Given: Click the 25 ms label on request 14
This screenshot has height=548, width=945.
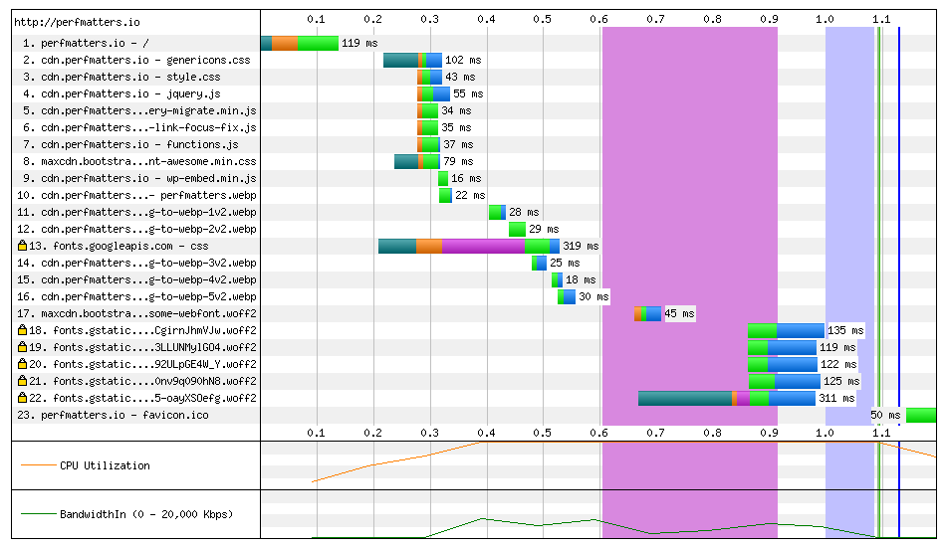Looking at the screenshot, I should pyautogui.click(x=565, y=263).
